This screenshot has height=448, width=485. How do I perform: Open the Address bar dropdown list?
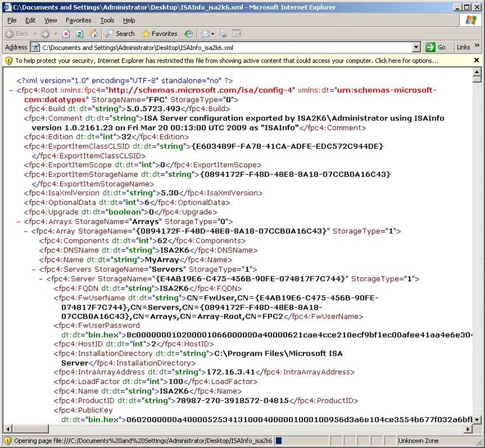pos(416,47)
